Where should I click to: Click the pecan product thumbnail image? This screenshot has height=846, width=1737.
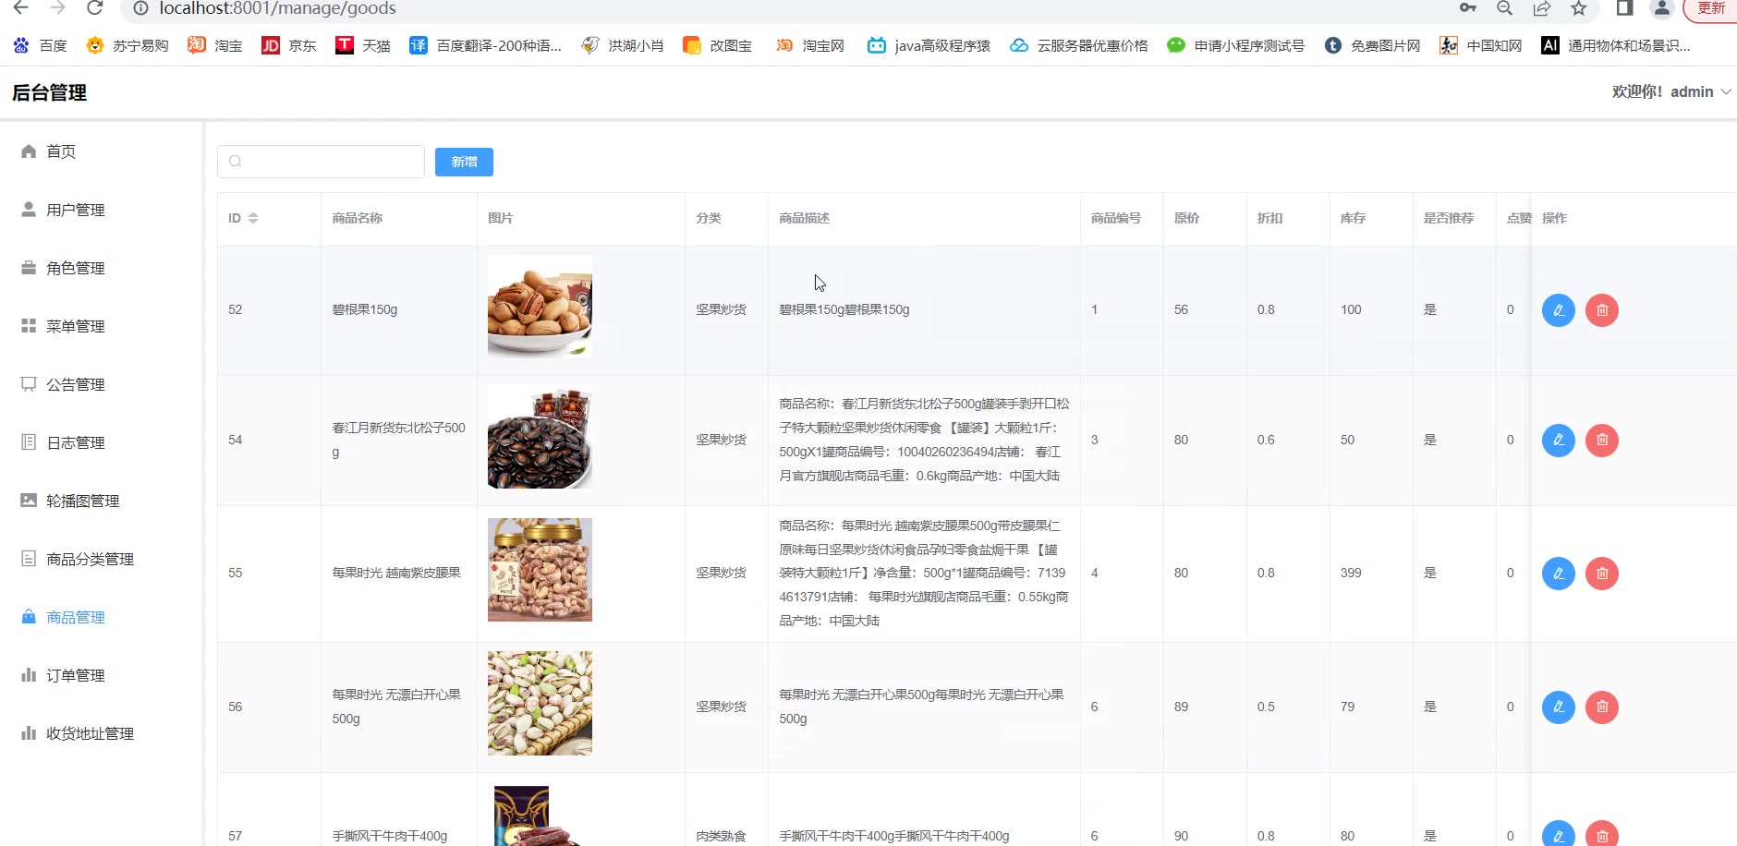tap(540, 306)
